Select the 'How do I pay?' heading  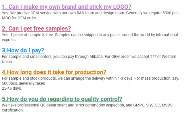tap(23, 50)
